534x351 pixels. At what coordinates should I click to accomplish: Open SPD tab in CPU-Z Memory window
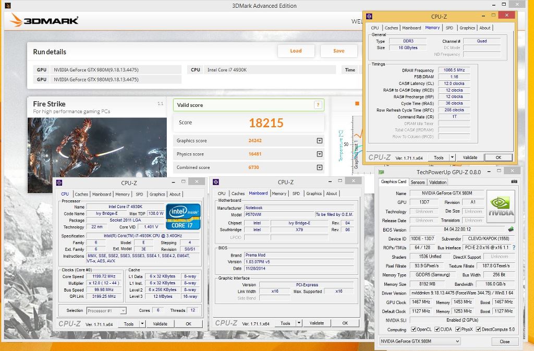[x=450, y=28]
